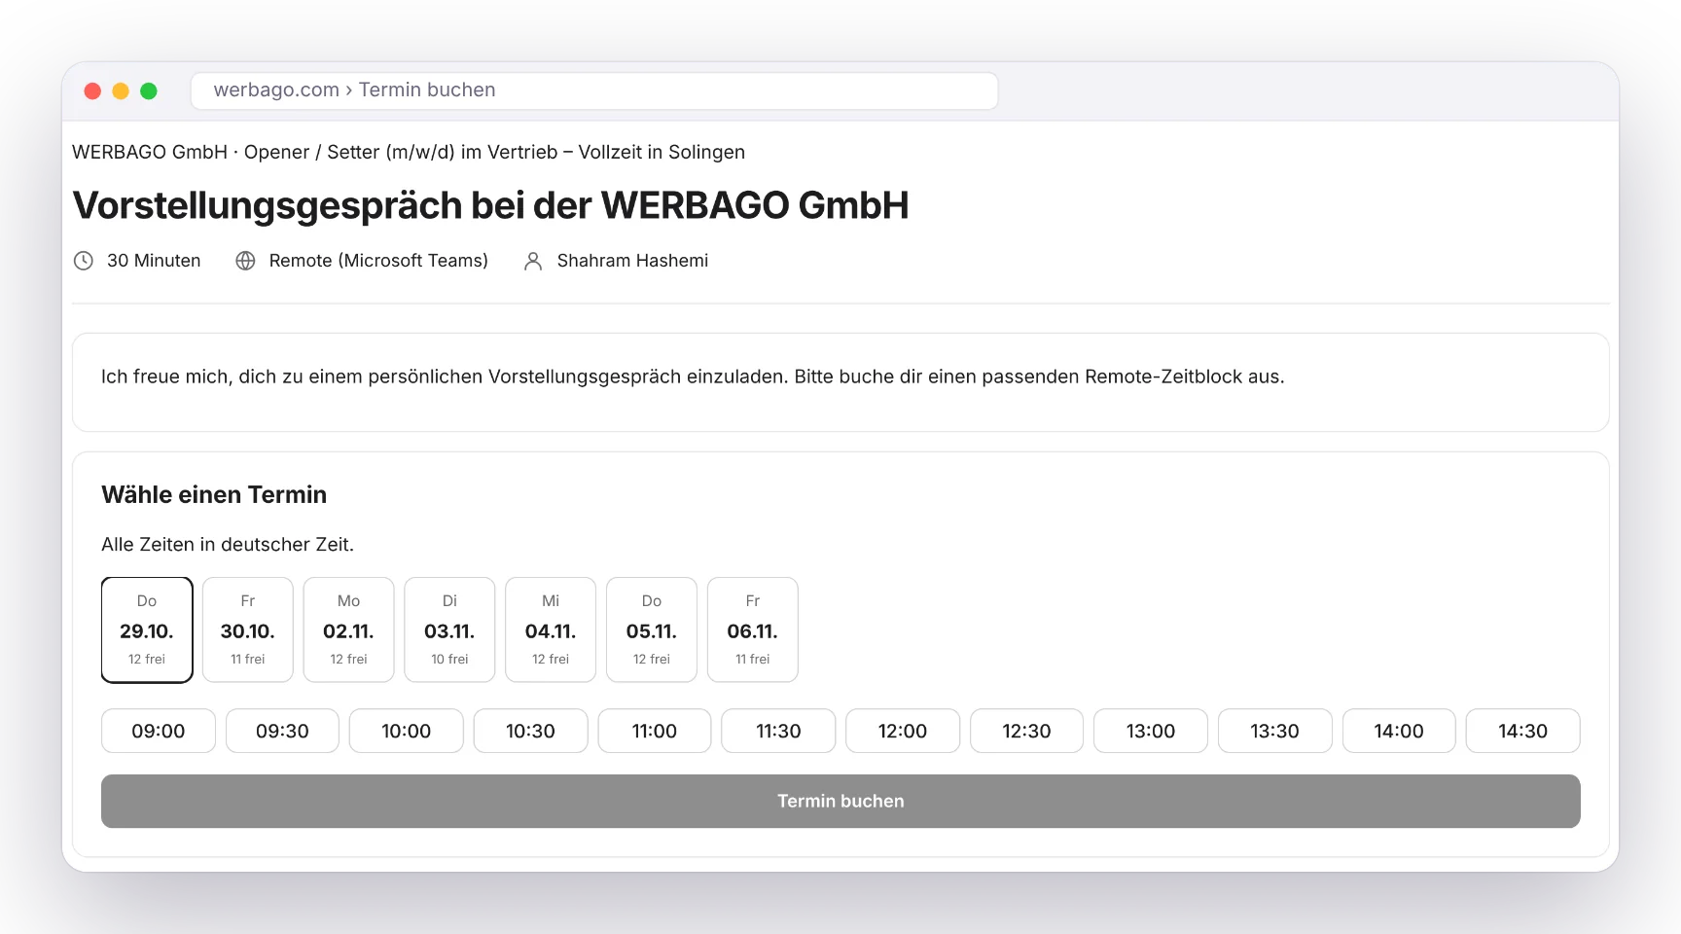Viewport: 1681px width, 934px height.
Task: Click the werbago.com address bar
Action: pyautogui.click(x=594, y=90)
